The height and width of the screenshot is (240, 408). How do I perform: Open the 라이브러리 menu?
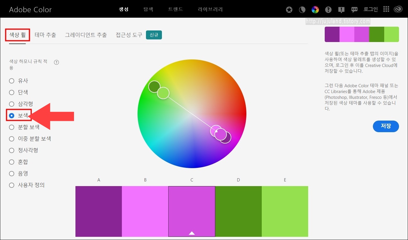pos(210,9)
